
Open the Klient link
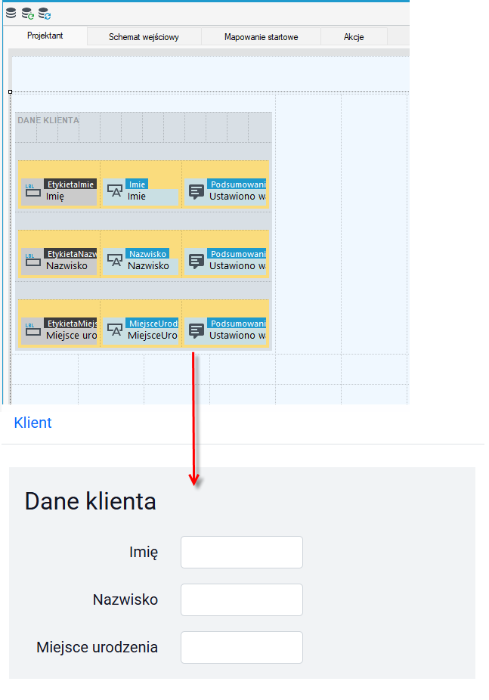[33, 423]
